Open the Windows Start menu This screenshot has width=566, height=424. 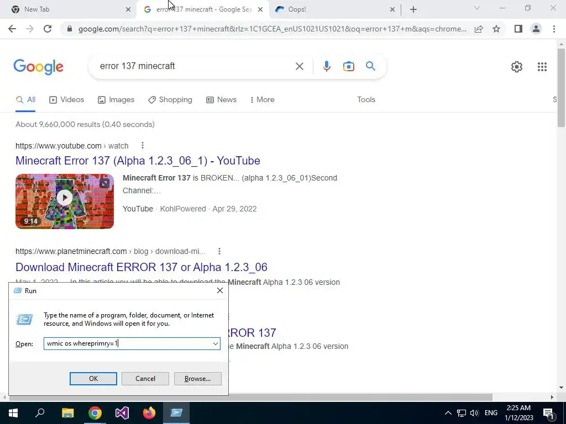tap(13, 413)
